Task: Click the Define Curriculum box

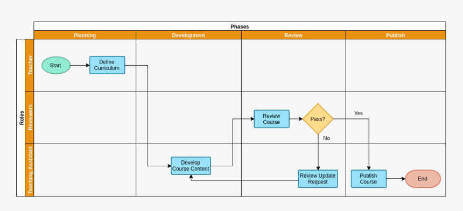Action: (x=107, y=65)
